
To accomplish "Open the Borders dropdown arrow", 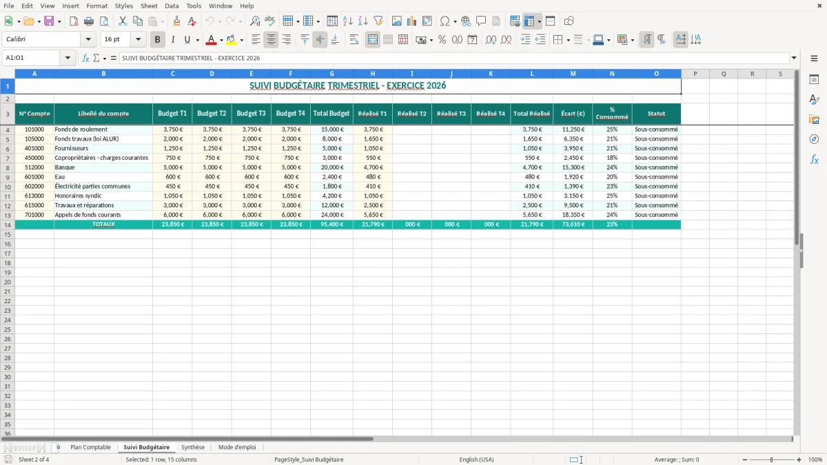I will click(568, 40).
